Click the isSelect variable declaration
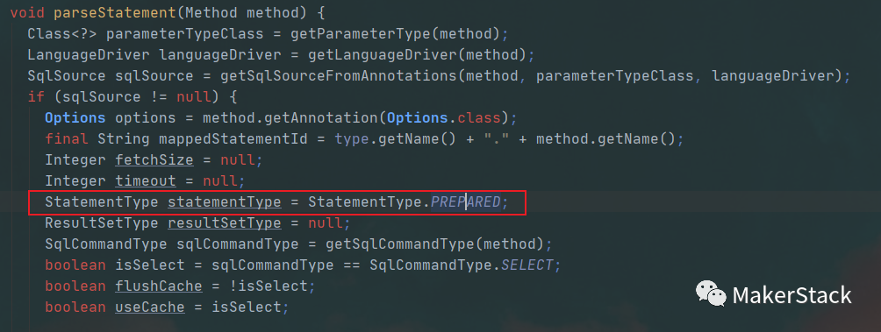 (150, 265)
